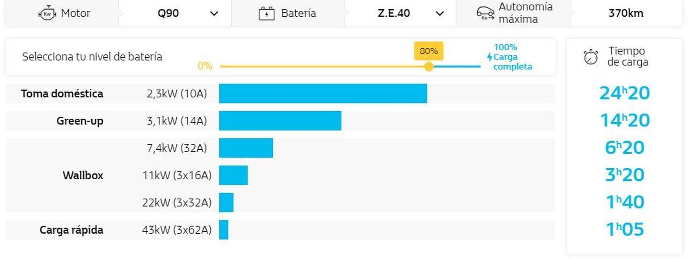
Task: Select the 0% battery level label
Action: 205,66
